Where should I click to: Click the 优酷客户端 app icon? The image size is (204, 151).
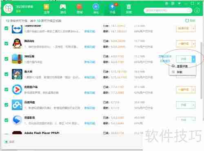pos(17,90)
